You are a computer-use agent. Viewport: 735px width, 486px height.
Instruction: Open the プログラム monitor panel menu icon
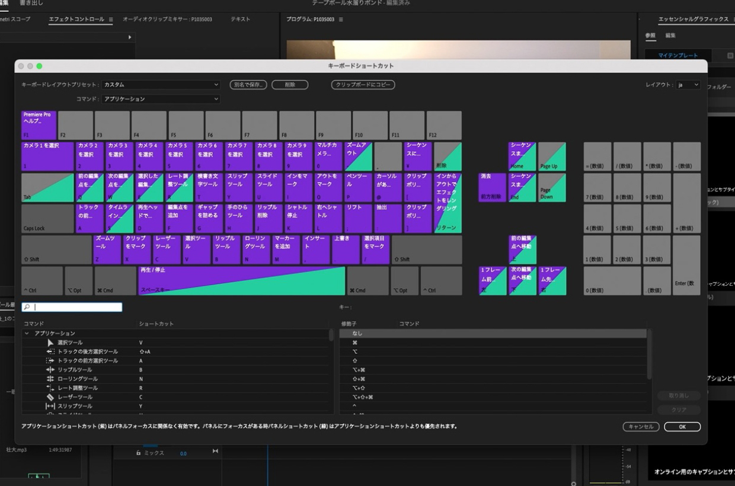340,20
